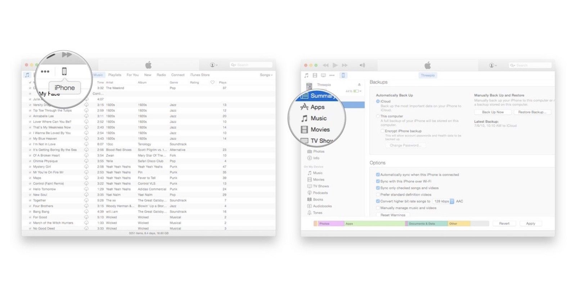Toggle Convert higher bit rate songs checkbox
The height and width of the screenshot is (298, 576).
click(x=378, y=201)
